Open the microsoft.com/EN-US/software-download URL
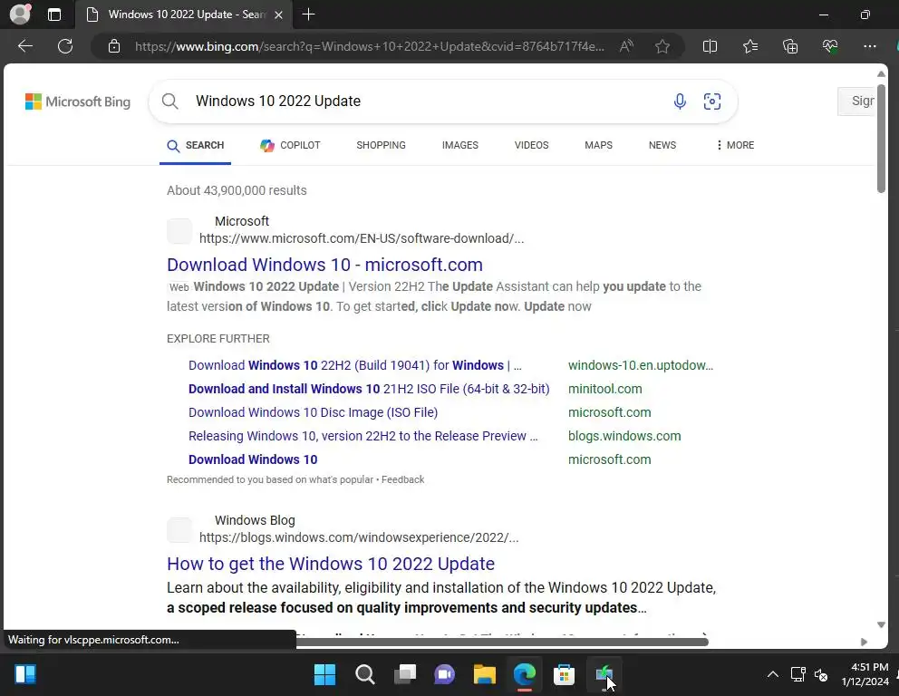899x696 pixels. [362, 238]
